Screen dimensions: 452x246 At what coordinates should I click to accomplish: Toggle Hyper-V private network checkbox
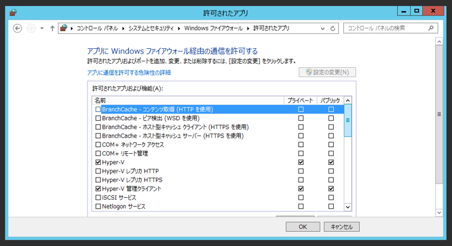pyautogui.click(x=301, y=162)
